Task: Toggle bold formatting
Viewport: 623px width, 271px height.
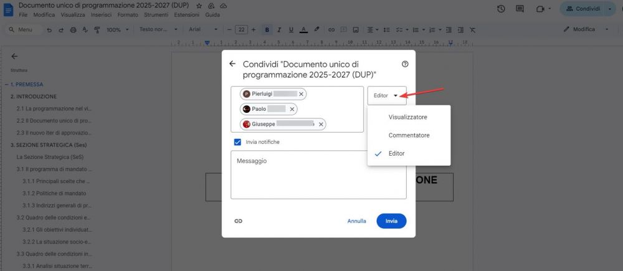Action: click(x=267, y=30)
